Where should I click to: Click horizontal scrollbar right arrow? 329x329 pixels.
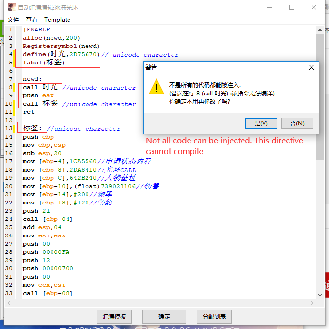pos(312,303)
